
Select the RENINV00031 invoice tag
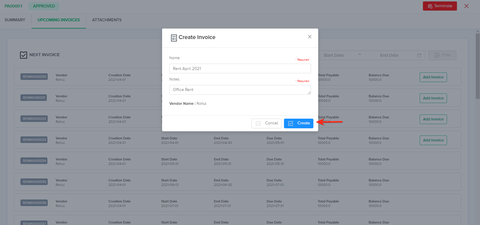coord(34,98)
